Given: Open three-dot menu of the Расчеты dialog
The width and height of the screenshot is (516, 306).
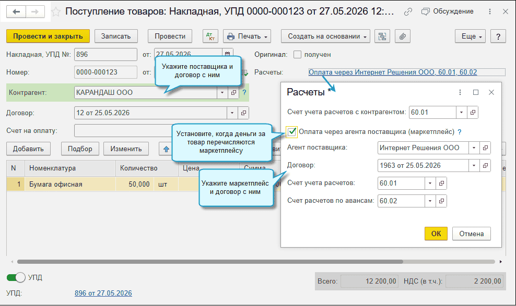Looking at the screenshot, I should pos(460,92).
